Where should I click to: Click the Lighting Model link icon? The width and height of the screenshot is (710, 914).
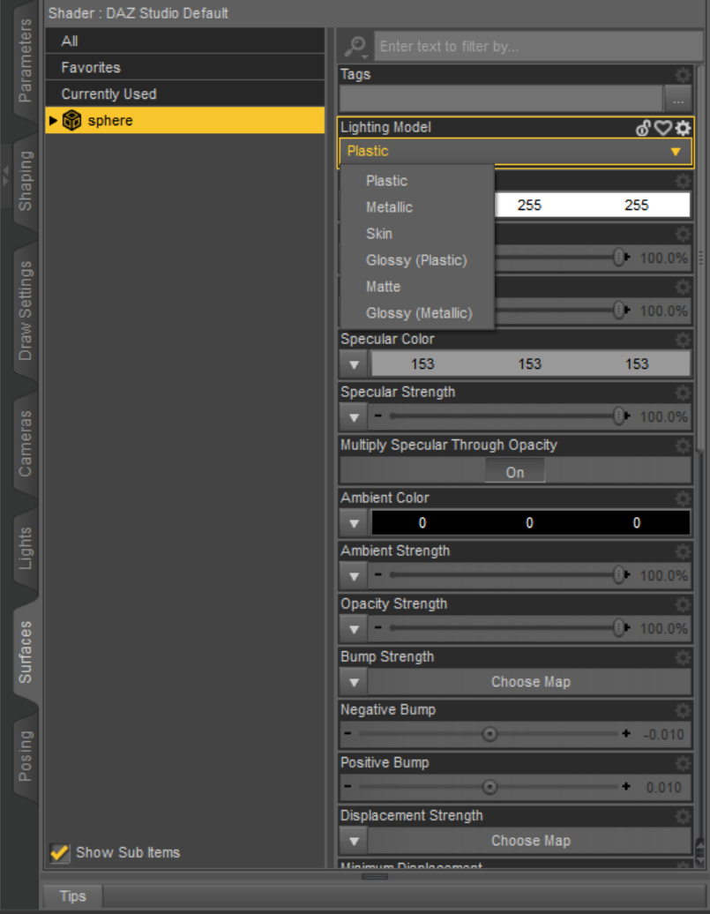pos(643,128)
